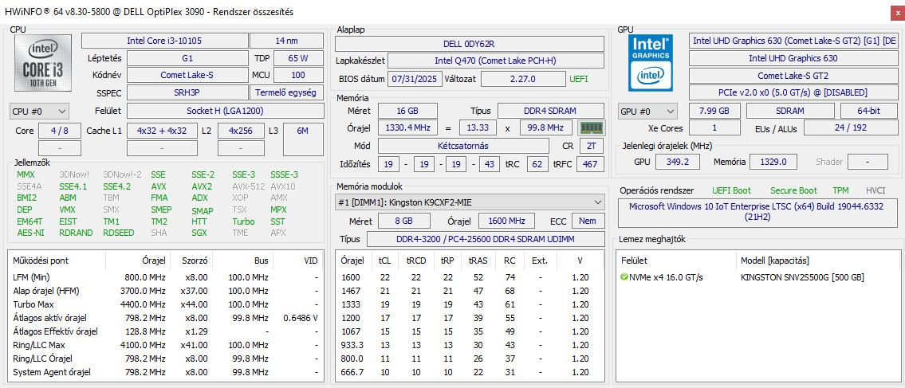
Task: Click the Intel Graphics logo
Action: point(650,62)
